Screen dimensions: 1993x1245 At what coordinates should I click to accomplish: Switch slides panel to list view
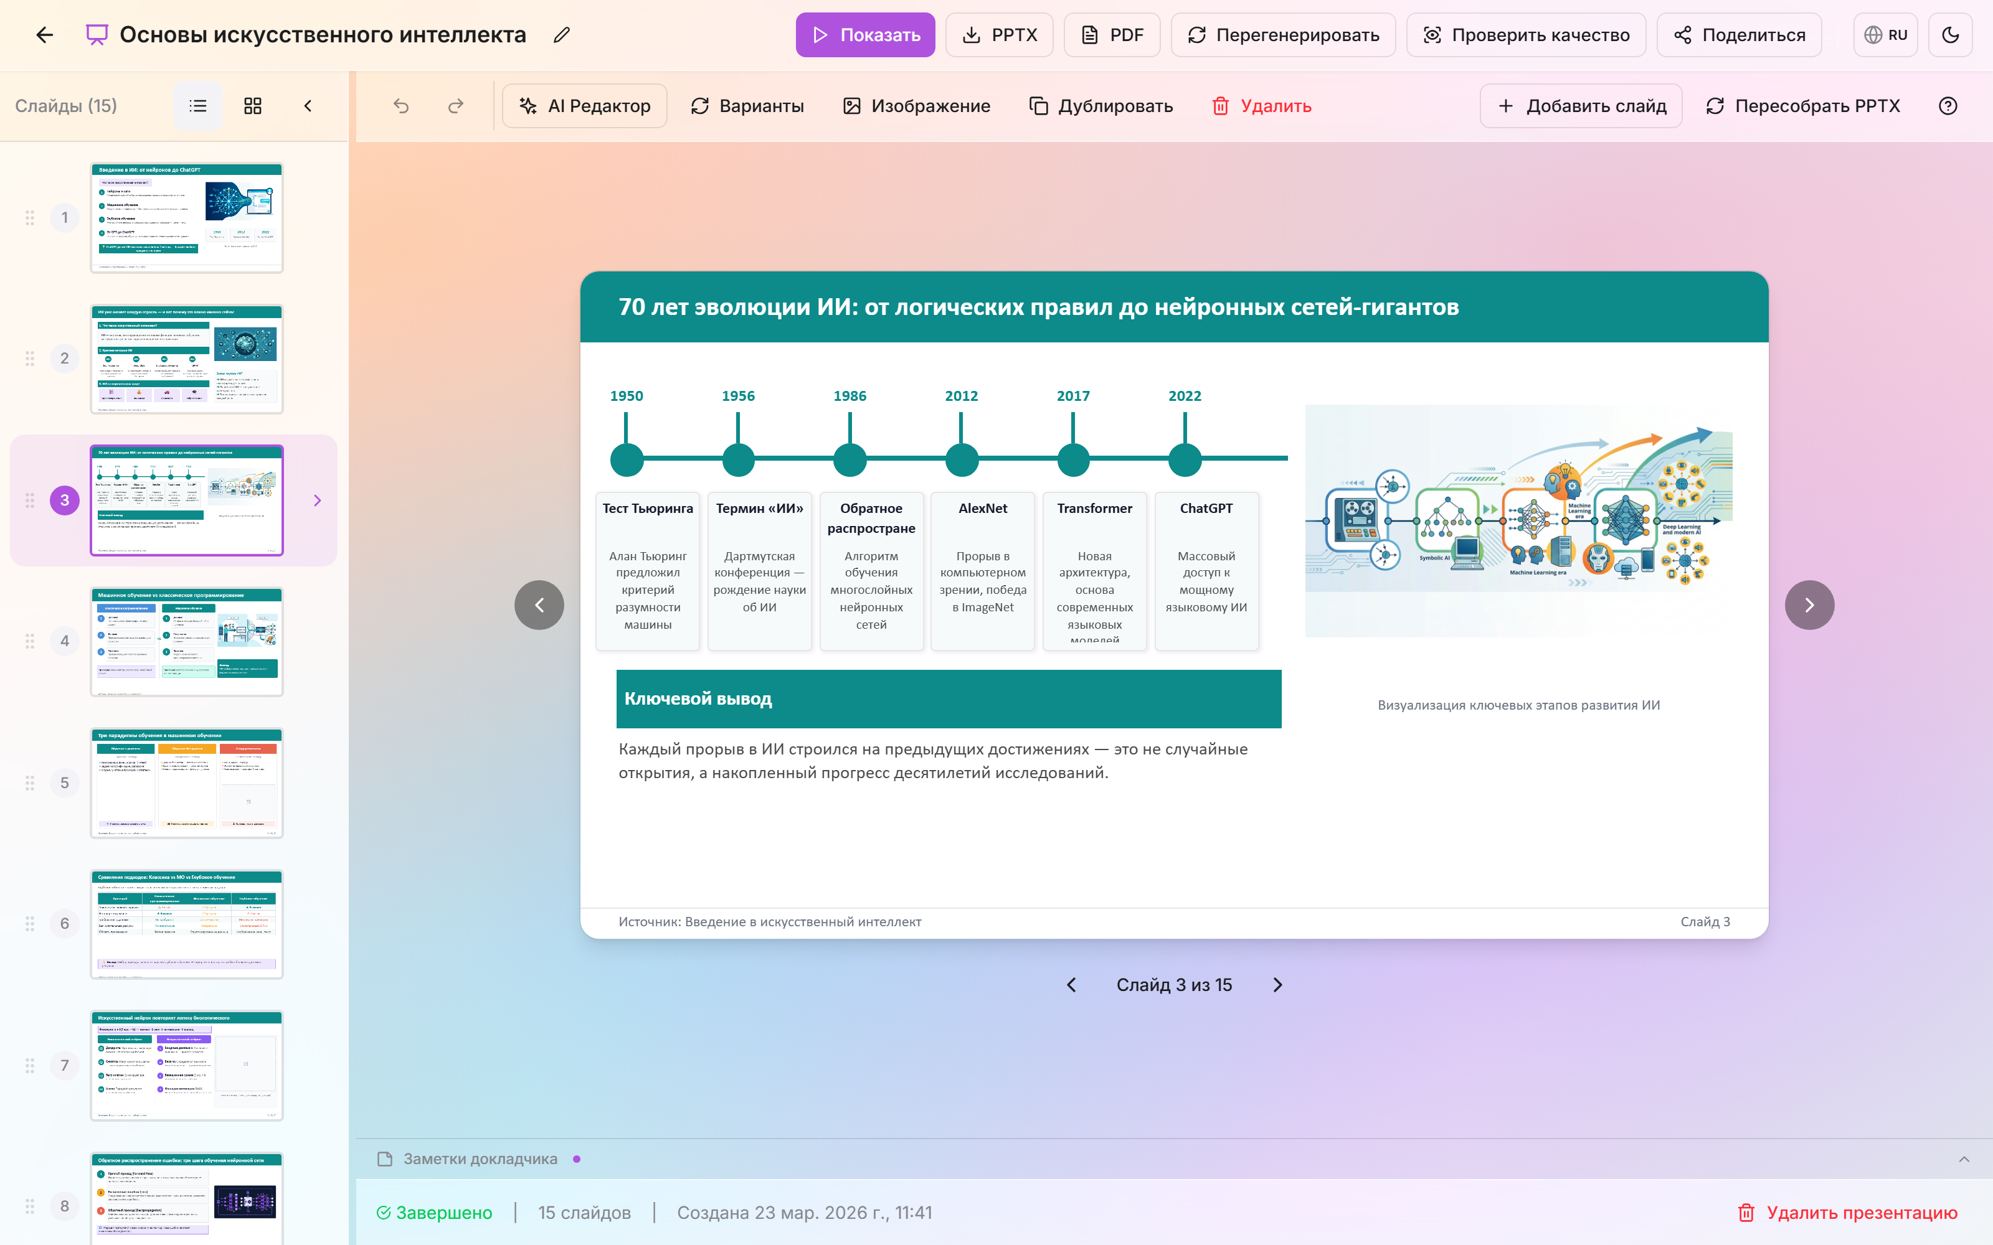(197, 105)
